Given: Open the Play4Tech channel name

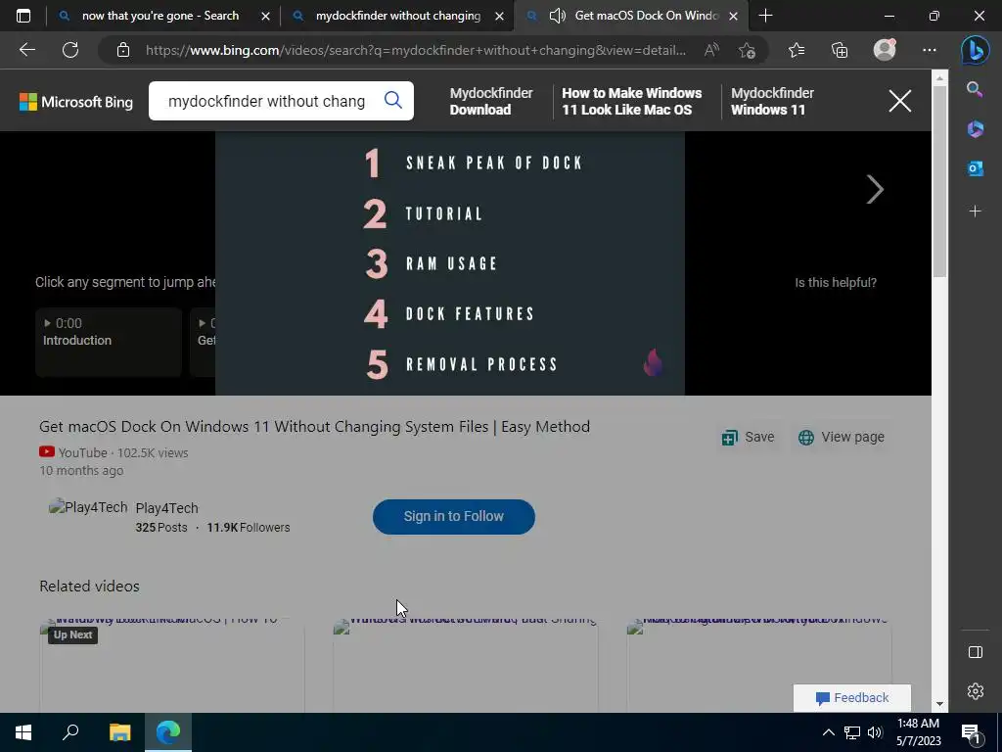Looking at the screenshot, I should tap(166, 508).
